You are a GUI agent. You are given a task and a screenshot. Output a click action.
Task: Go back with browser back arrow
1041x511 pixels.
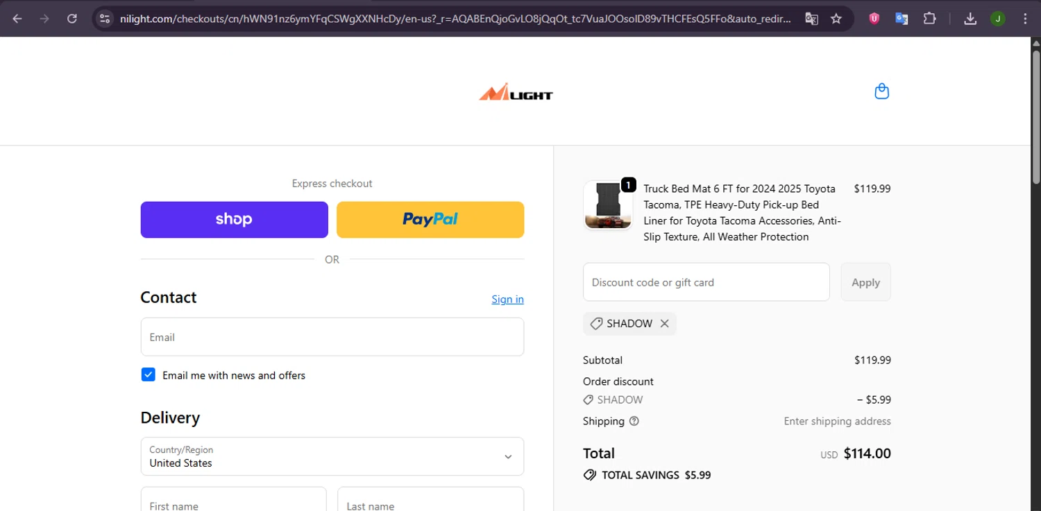point(17,19)
